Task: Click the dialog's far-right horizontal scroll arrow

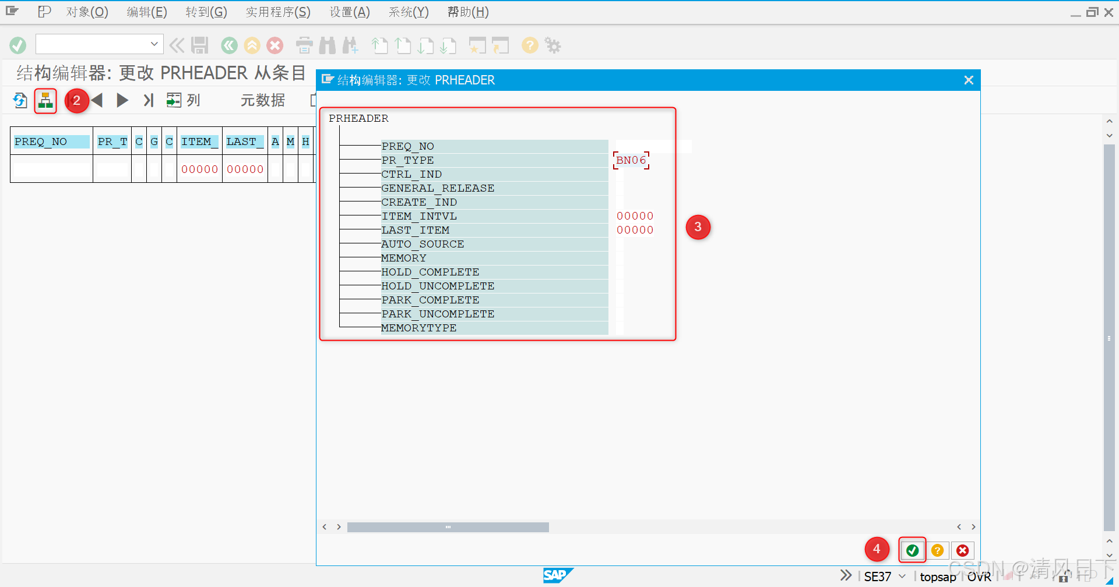Action: tap(973, 527)
